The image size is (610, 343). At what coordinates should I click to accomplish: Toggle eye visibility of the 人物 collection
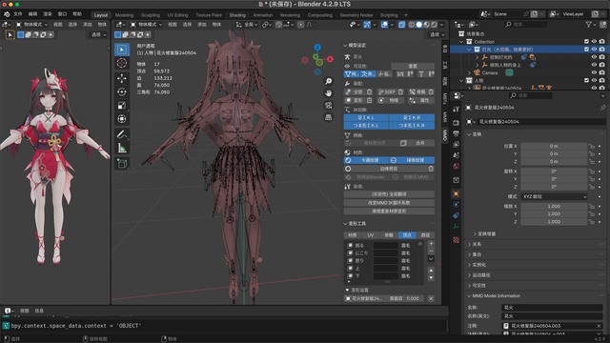(x=594, y=80)
